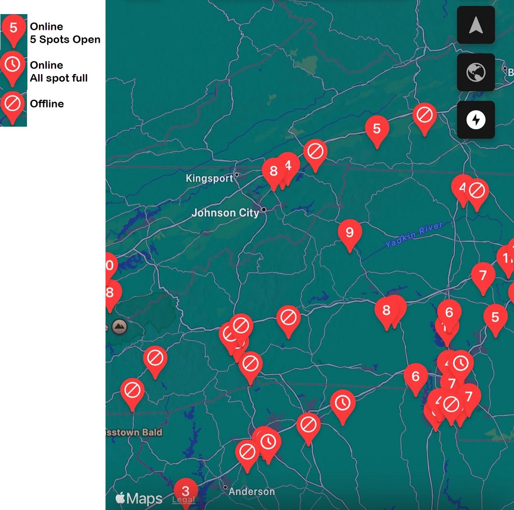Open the globe map mode button
This screenshot has width=514, height=510.
pyautogui.click(x=476, y=72)
